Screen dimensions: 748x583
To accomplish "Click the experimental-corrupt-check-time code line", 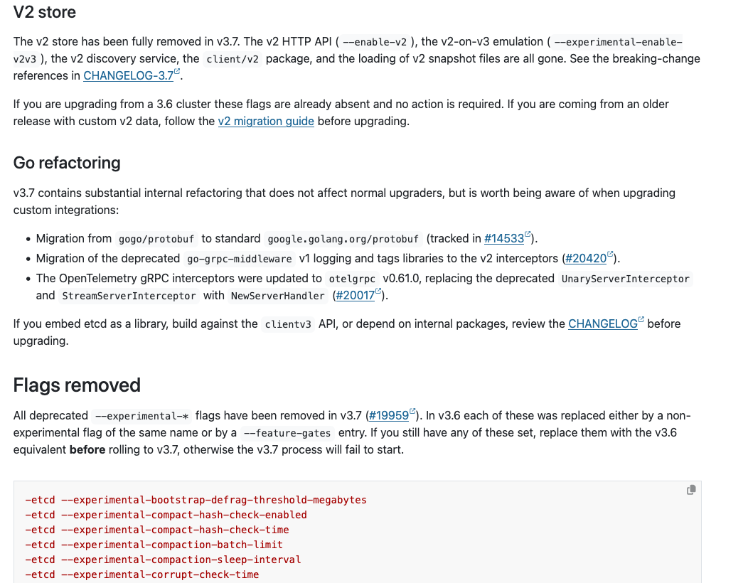I will coord(141,574).
